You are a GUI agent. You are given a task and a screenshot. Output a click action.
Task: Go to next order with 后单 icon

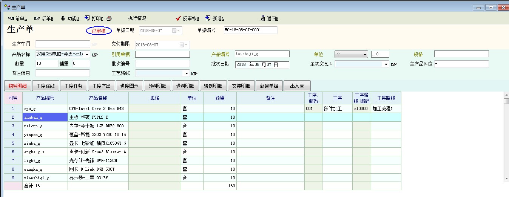click(37, 18)
